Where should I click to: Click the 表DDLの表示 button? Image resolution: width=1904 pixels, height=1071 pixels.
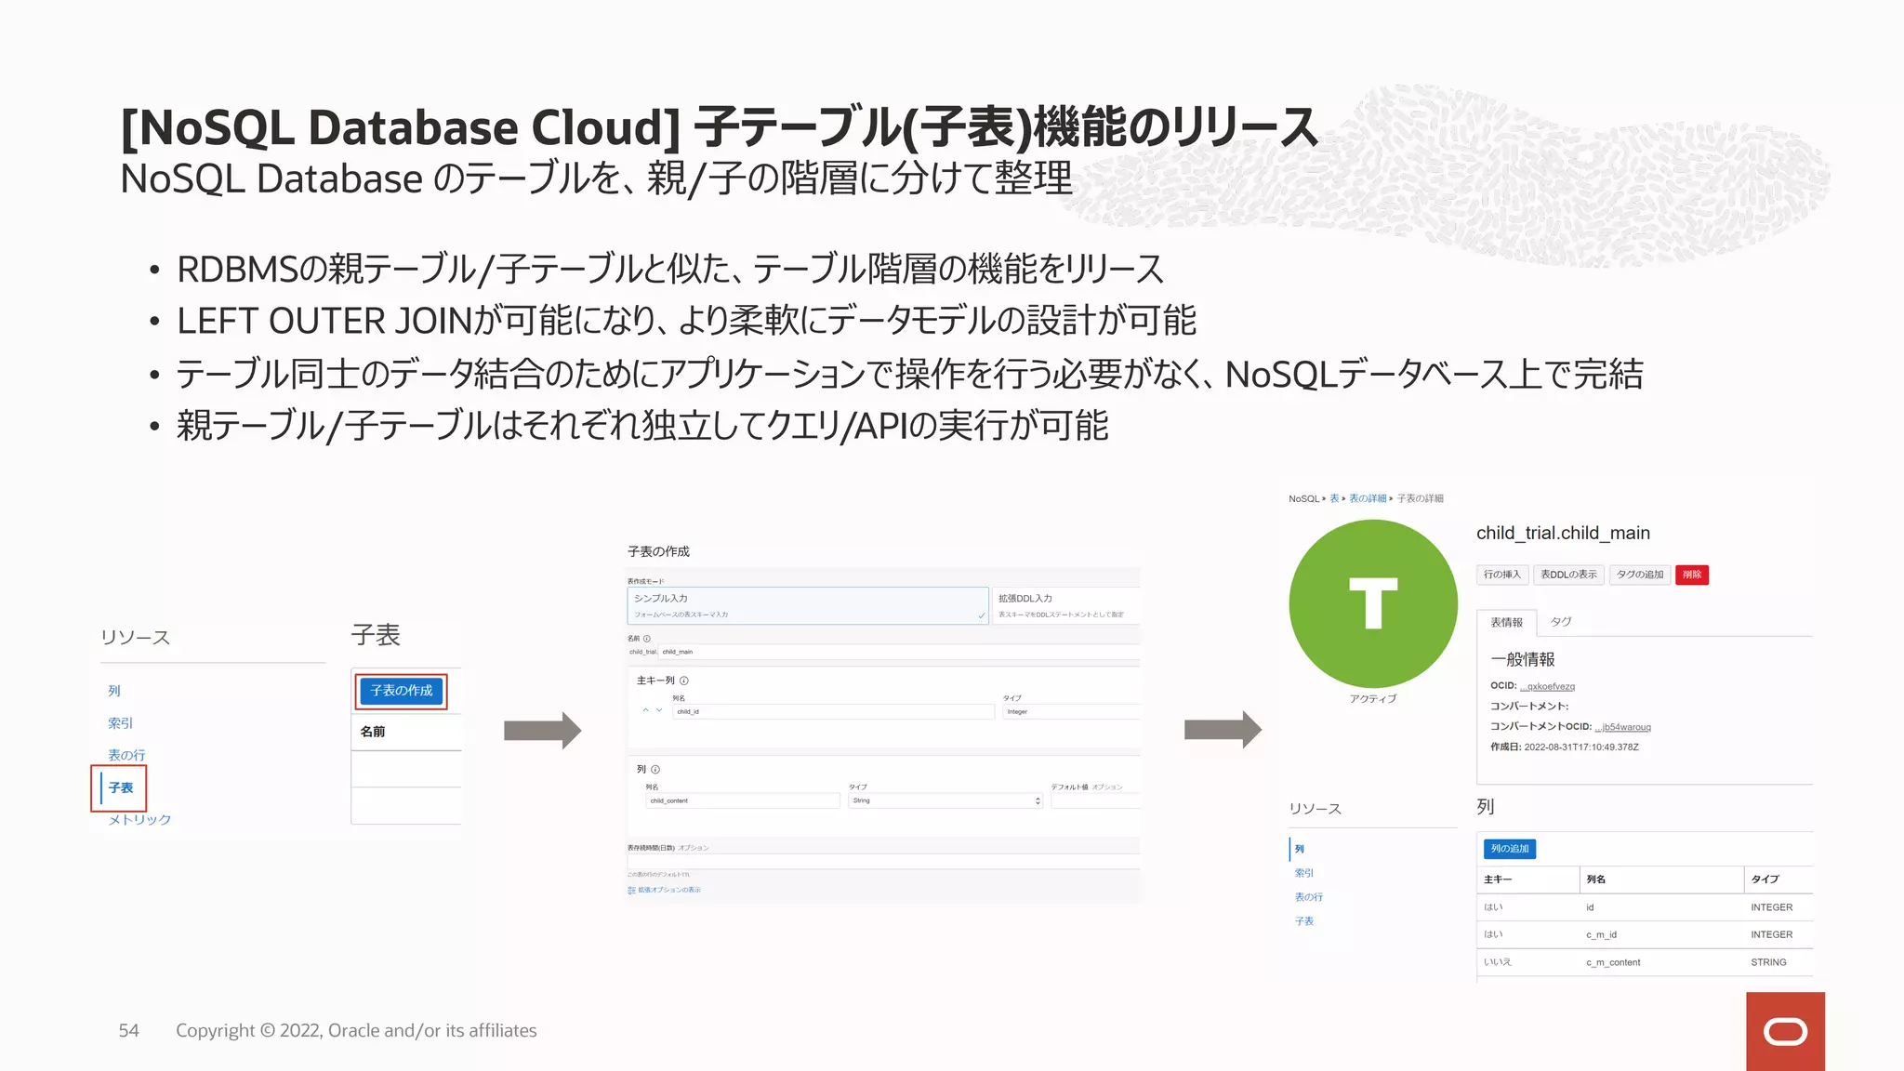click(1568, 575)
